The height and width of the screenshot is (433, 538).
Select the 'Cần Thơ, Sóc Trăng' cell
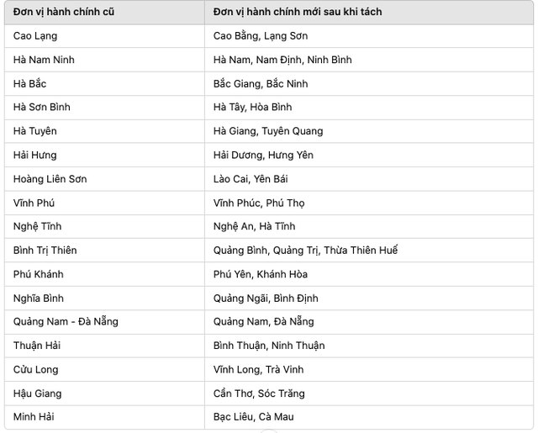pyautogui.click(x=259, y=393)
